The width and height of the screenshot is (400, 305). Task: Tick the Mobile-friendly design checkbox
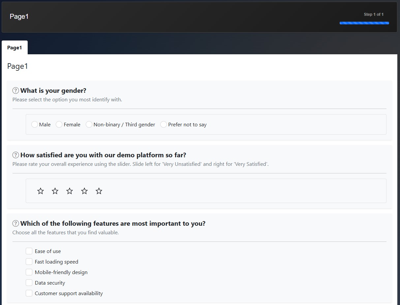(29, 272)
